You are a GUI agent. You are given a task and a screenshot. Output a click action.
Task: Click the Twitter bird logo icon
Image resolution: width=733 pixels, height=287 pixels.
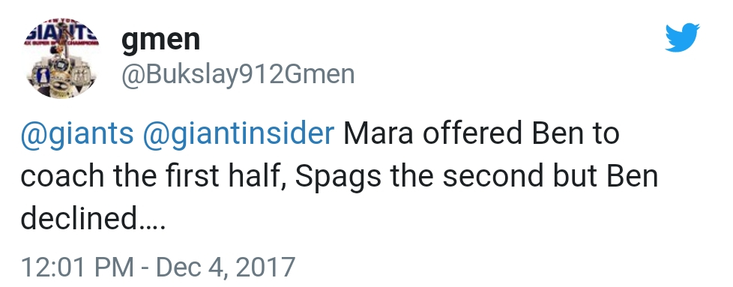tap(683, 37)
